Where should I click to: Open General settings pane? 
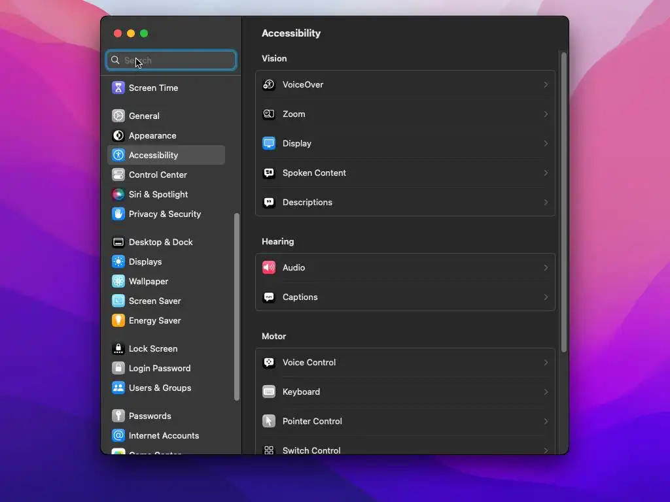(x=166, y=116)
